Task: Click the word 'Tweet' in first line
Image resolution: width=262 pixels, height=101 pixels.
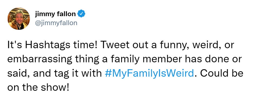Action: click(x=114, y=45)
